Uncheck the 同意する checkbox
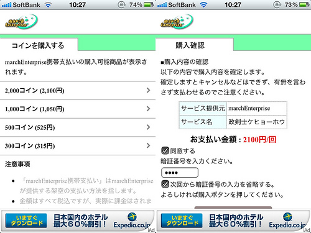 (165, 150)
